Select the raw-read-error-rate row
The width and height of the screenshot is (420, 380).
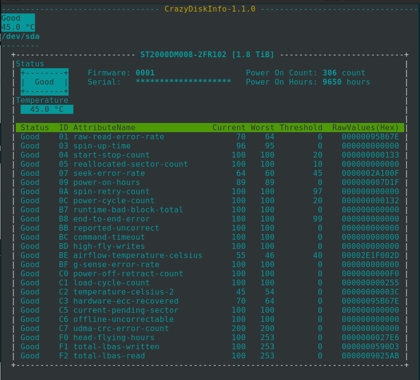click(210, 136)
